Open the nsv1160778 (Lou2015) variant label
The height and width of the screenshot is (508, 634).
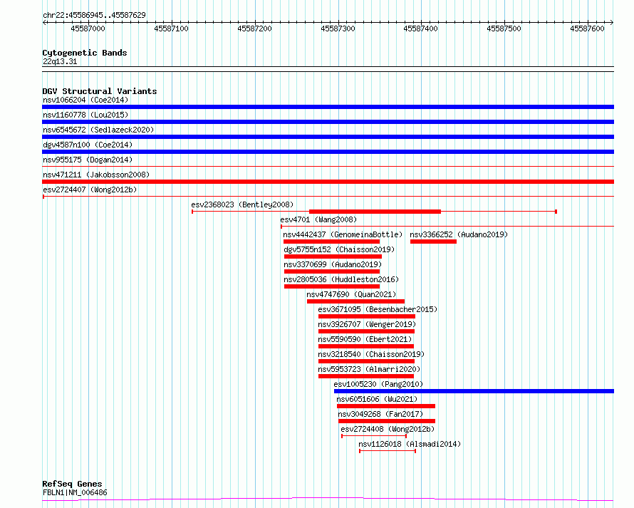pos(85,115)
